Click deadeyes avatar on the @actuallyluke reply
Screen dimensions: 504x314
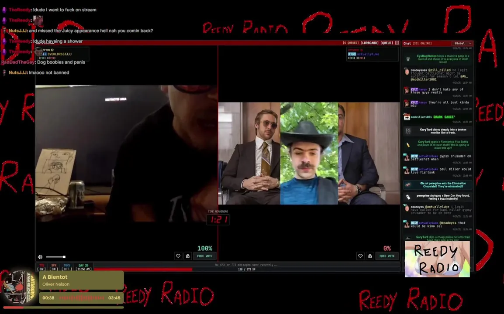(407, 208)
